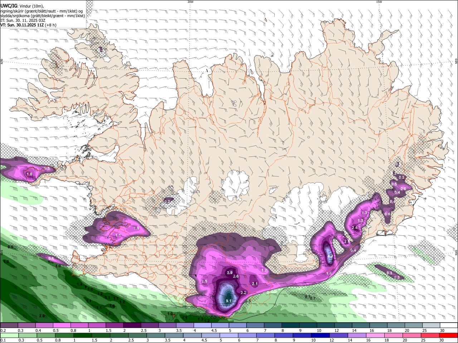Click the dusky plum 0.2–0.3 snow legend swatch
Image resolution: width=458 pixels, height=343 pixels.
click(9, 325)
